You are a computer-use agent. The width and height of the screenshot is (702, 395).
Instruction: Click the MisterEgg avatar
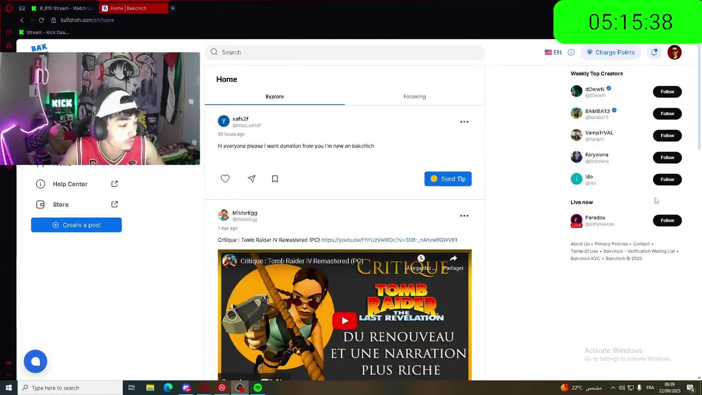pos(223,215)
